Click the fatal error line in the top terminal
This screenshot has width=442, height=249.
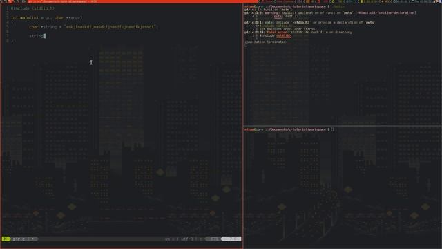point(298,33)
